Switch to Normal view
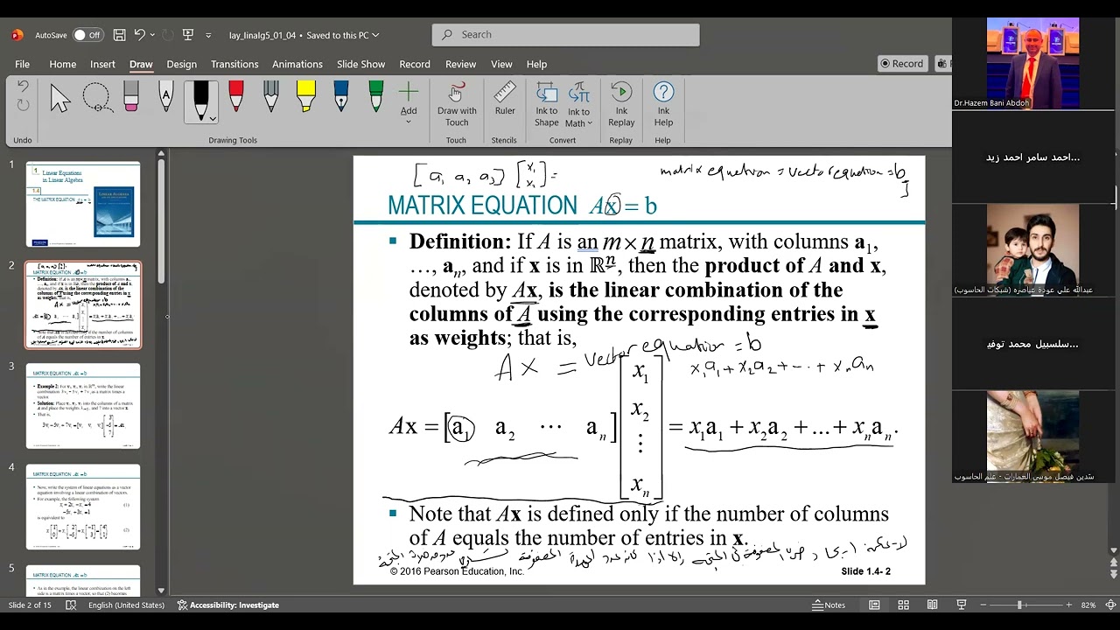1120x630 pixels. point(874,605)
